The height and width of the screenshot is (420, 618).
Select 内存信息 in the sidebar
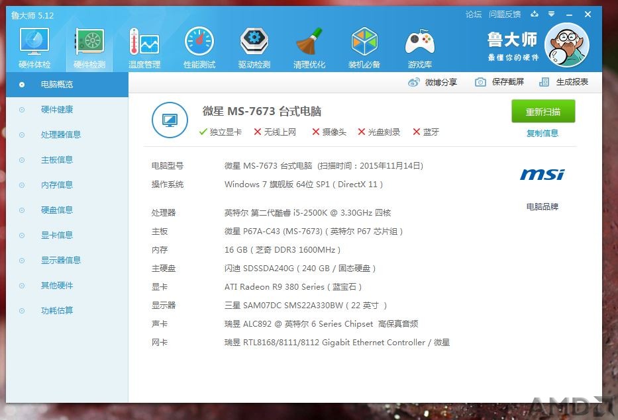(x=67, y=185)
